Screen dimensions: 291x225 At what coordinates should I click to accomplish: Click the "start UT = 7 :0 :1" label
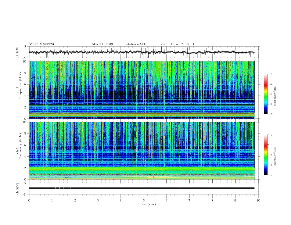click(177, 44)
